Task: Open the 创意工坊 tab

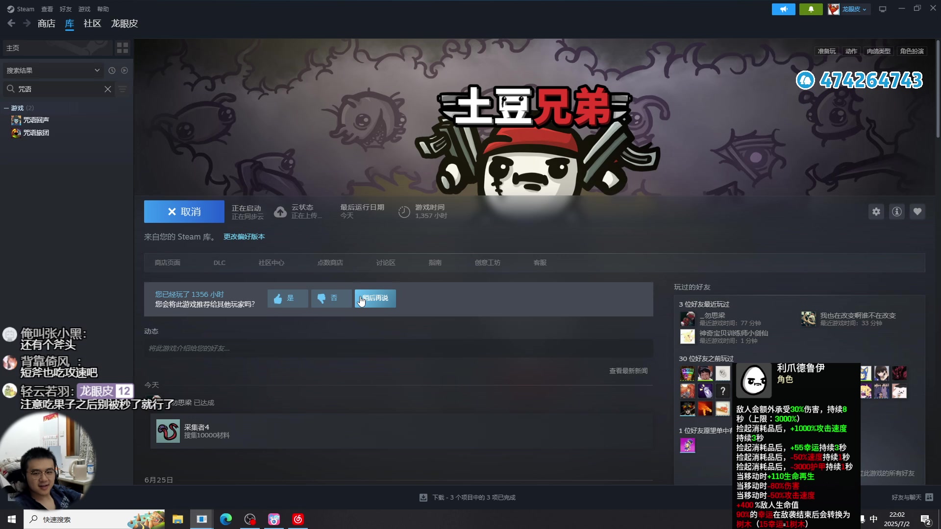Action: [488, 263]
